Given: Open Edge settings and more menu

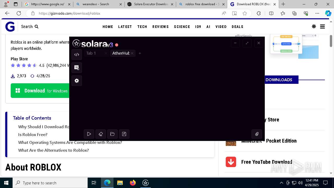Looking at the screenshot, I should (317, 13).
